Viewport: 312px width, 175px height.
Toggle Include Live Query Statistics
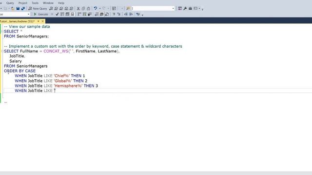[84, 14]
